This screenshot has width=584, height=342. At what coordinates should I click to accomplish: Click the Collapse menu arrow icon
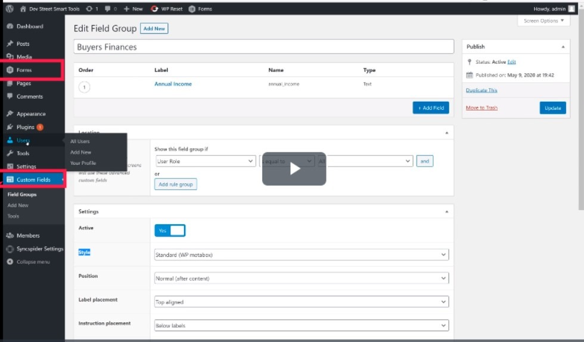point(10,262)
